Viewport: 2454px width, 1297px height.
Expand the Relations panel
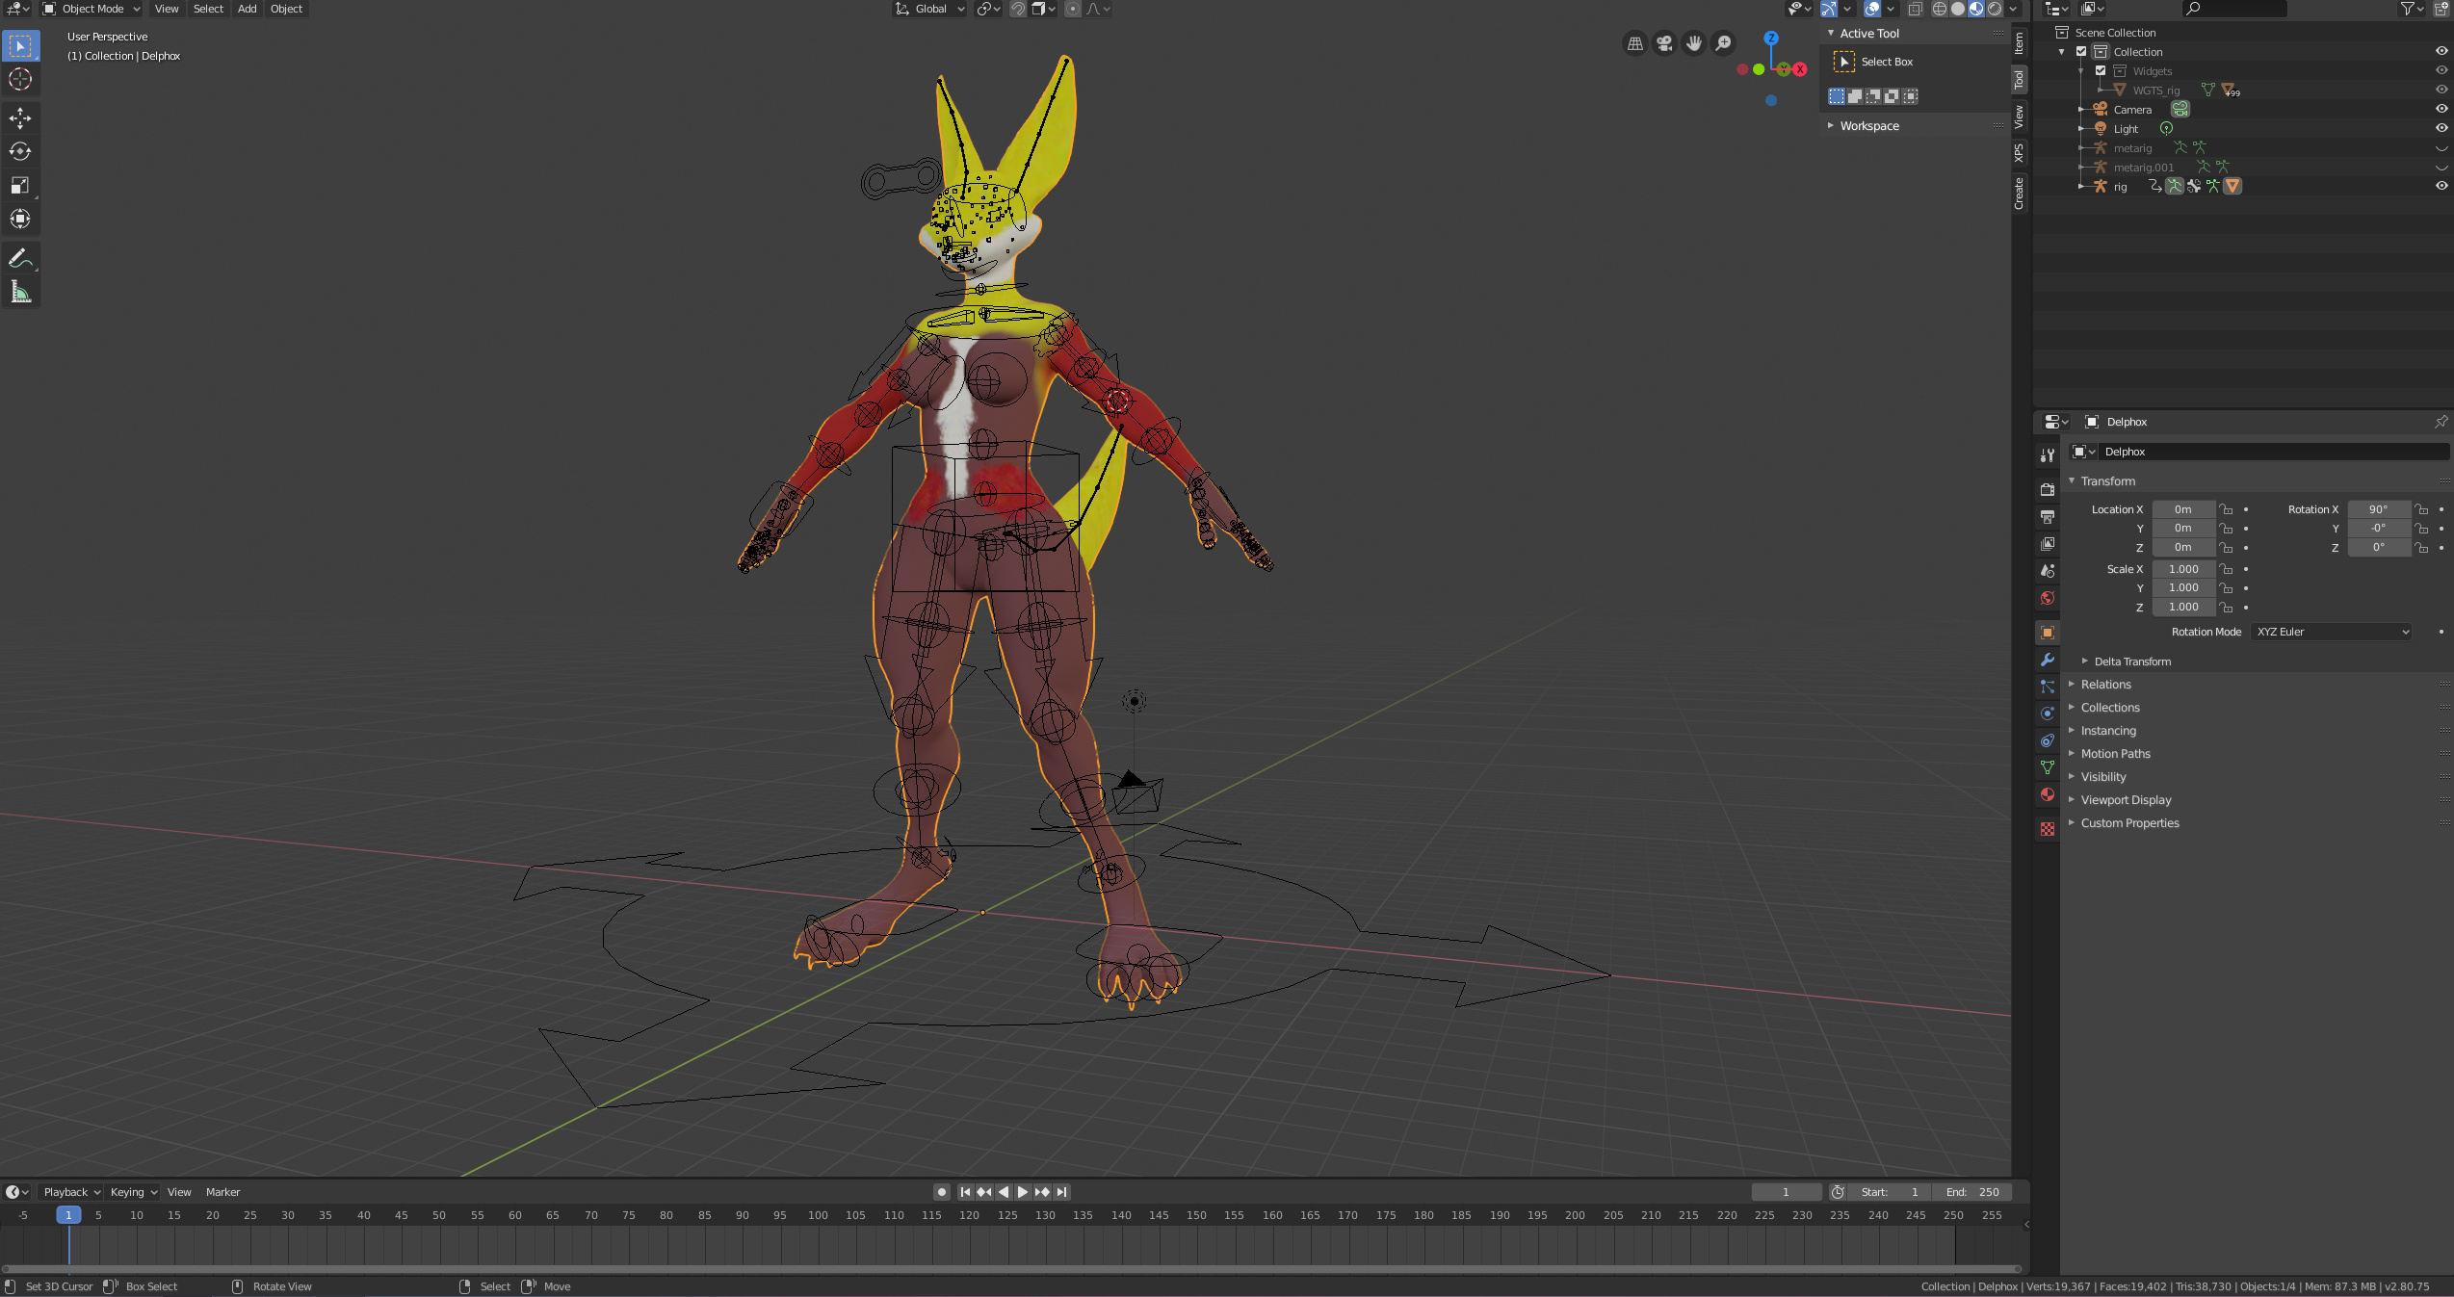(x=2105, y=685)
